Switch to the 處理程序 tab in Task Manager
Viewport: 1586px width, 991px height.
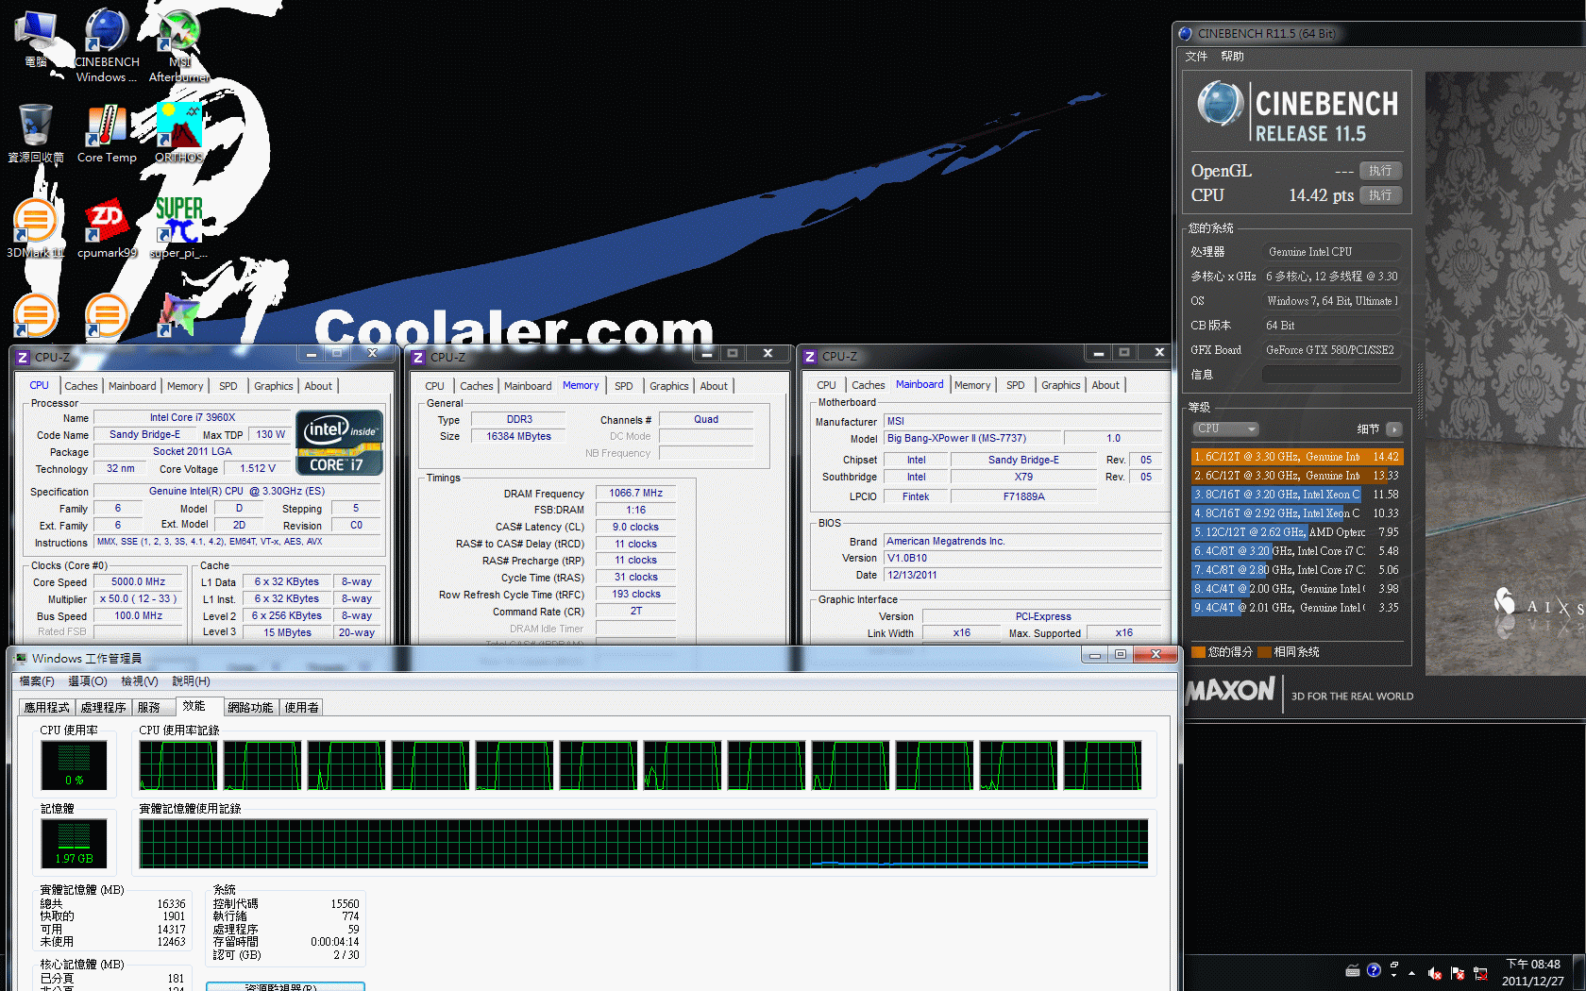tap(103, 707)
